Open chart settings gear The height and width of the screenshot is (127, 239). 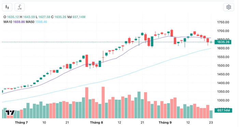[228, 7]
